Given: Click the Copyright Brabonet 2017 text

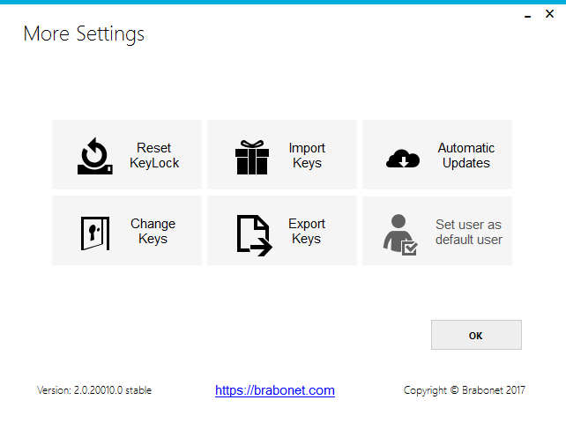Looking at the screenshot, I should click(464, 390).
